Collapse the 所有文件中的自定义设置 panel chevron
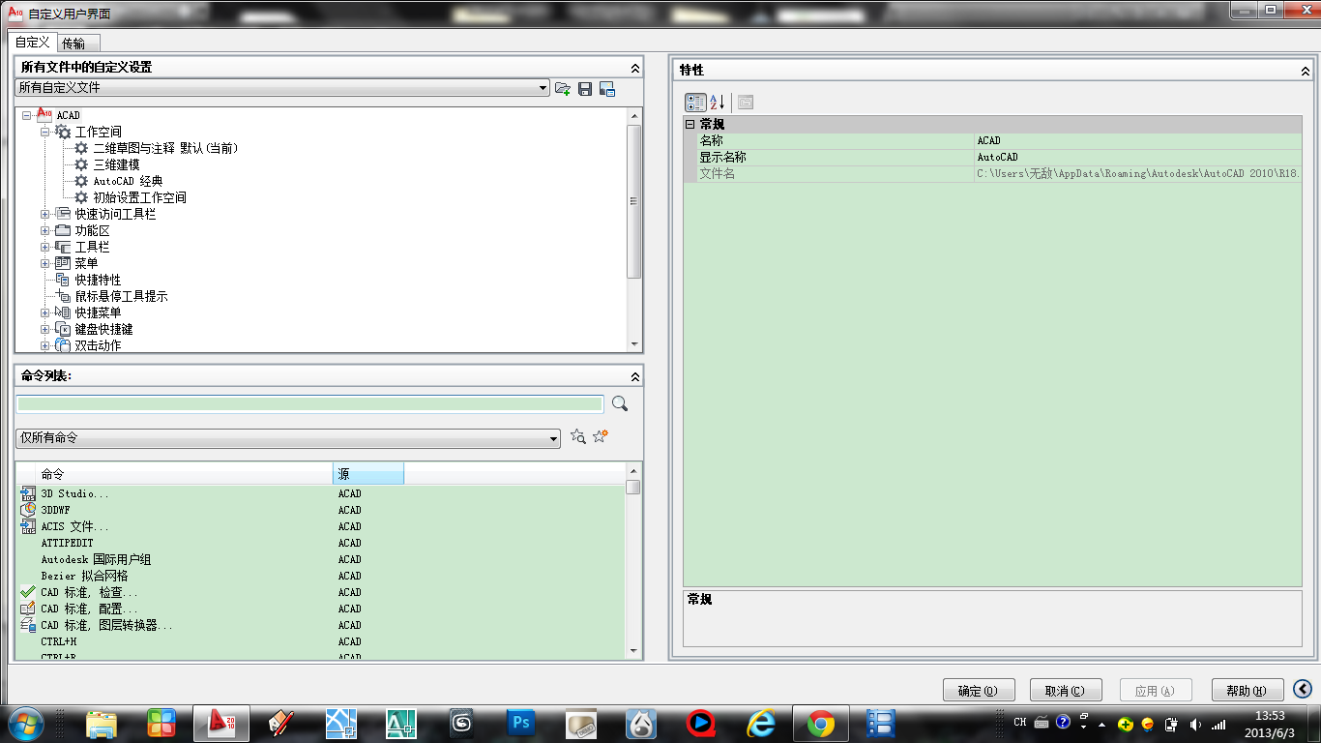 pos(634,68)
